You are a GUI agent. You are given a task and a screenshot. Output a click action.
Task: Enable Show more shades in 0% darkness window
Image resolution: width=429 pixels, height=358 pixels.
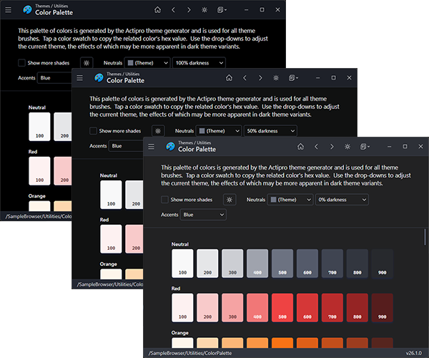tap(165, 200)
